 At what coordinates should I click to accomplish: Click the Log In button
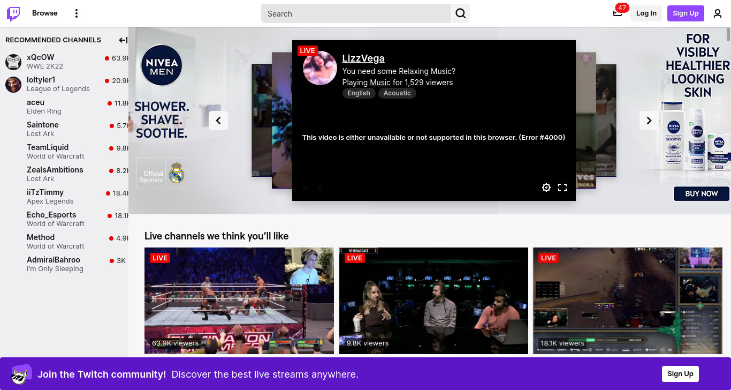coord(646,13)
